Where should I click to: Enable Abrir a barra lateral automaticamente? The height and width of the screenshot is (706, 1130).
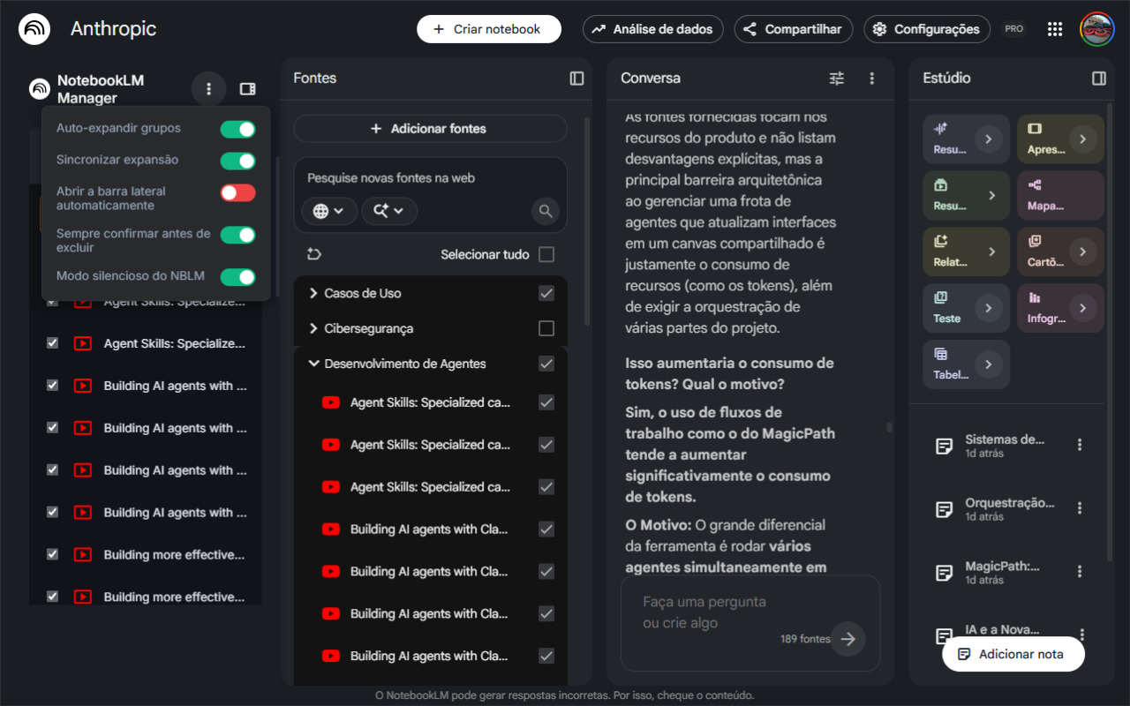[237, 192]
